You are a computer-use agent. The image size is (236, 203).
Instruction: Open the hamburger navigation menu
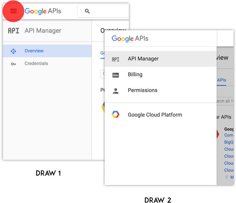[x=13, y=11]
